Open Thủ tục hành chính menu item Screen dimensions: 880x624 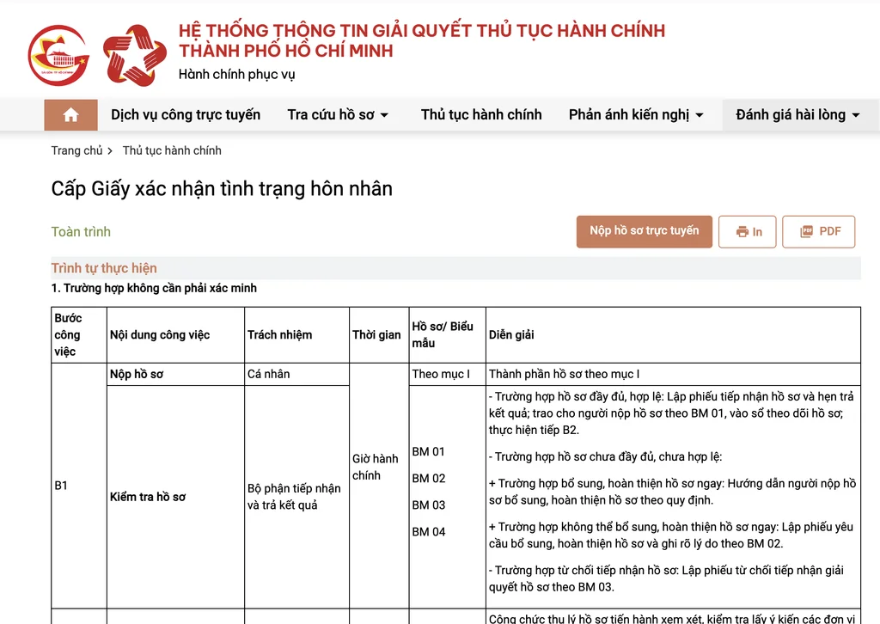481,114
